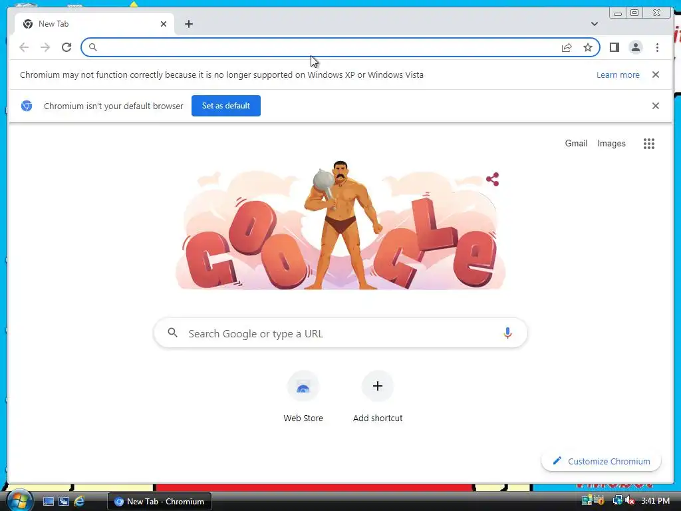681x511 pixels.
Task: Open the Google apps grid
Action: pyautogui.click(x=649, y=144)
